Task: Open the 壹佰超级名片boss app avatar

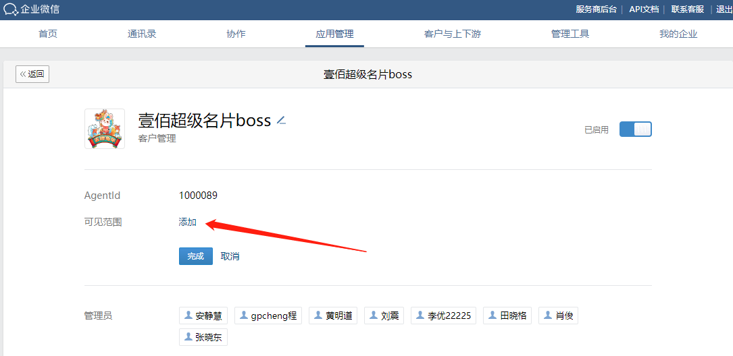Action: click(105, 129)
